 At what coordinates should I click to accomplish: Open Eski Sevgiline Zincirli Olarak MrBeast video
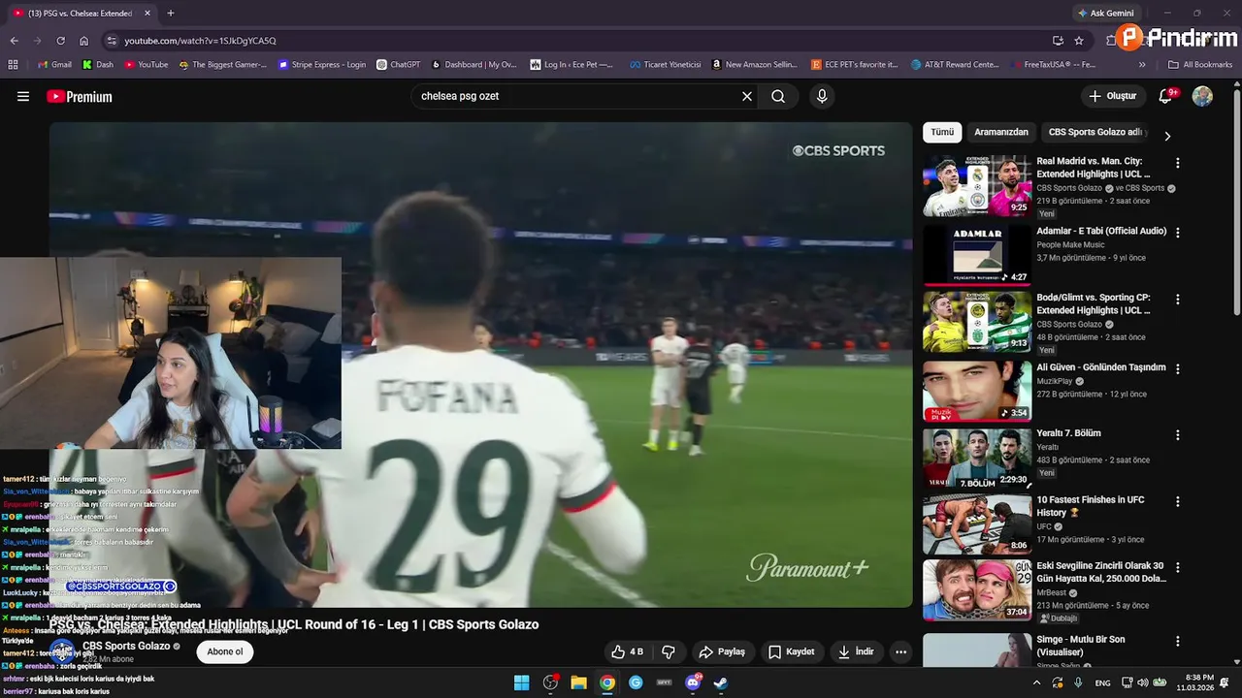pos(1101,572)
